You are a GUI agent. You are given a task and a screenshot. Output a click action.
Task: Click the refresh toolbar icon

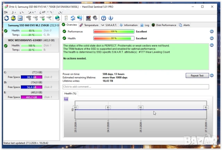click(x=7, y=18)
